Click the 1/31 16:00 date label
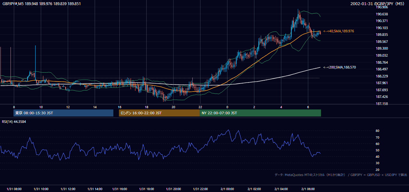Viewport: 409px width, 192px height. pyautogui.click(x=119, y=189)
